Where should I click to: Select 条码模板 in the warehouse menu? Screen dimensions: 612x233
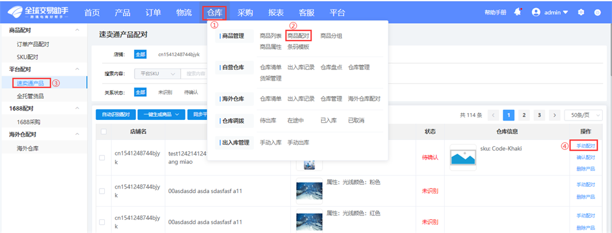click(299, 47)
